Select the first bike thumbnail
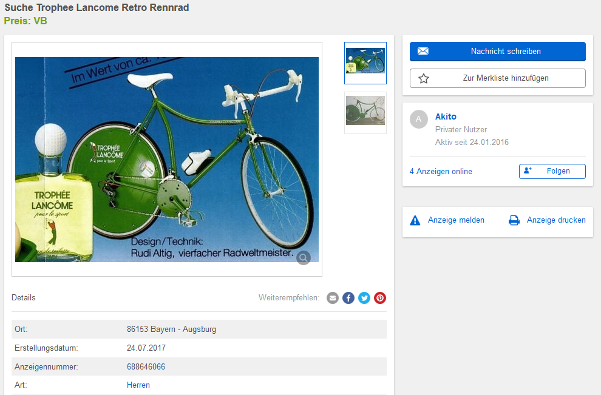 tap(365, 63)
